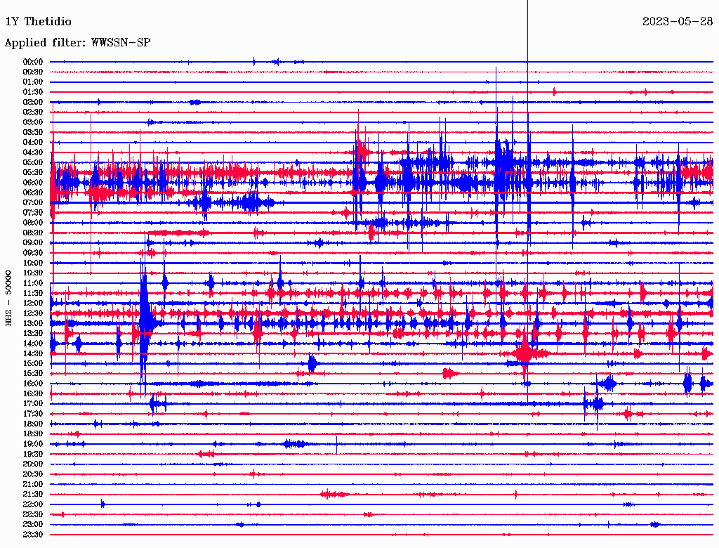Select the 11:30 time label
Screen dimensions: 719x548
tap(33, 293)
